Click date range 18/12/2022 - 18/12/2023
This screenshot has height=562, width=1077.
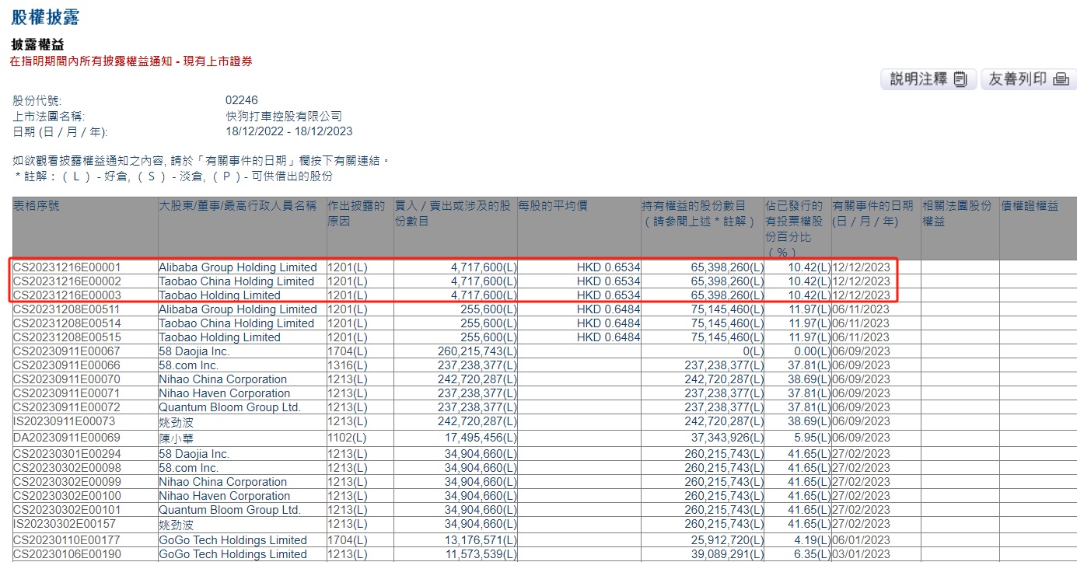[288, 131]
